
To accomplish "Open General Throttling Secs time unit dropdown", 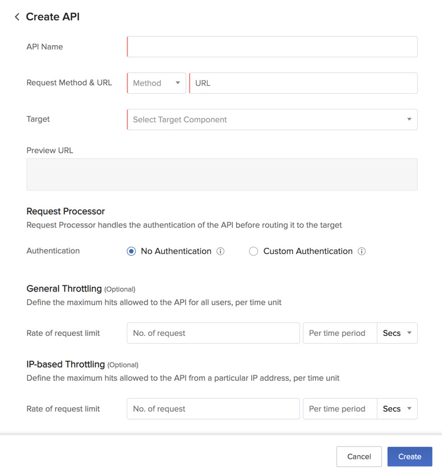I will (x=397, y=333).
